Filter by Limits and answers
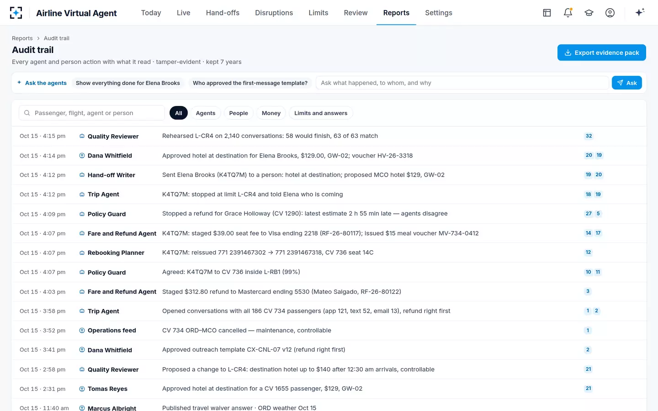658x411 pixels. [321, 113]
